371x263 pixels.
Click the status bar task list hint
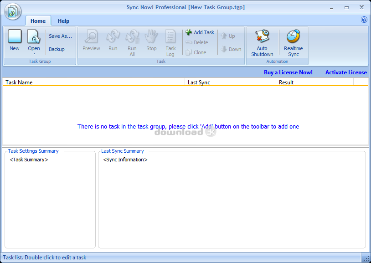tap(45, 258)
